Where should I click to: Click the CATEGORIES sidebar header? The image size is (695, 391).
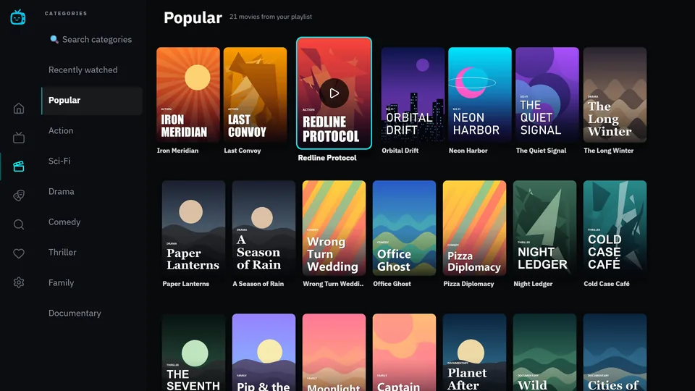66,13
